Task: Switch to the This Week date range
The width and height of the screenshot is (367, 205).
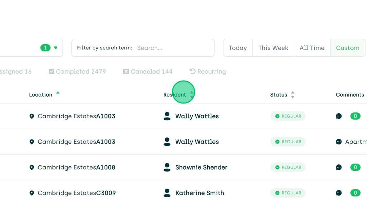Action: tap(273, 48)
